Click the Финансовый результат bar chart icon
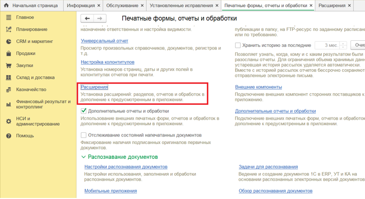 [x=9, y=104]
